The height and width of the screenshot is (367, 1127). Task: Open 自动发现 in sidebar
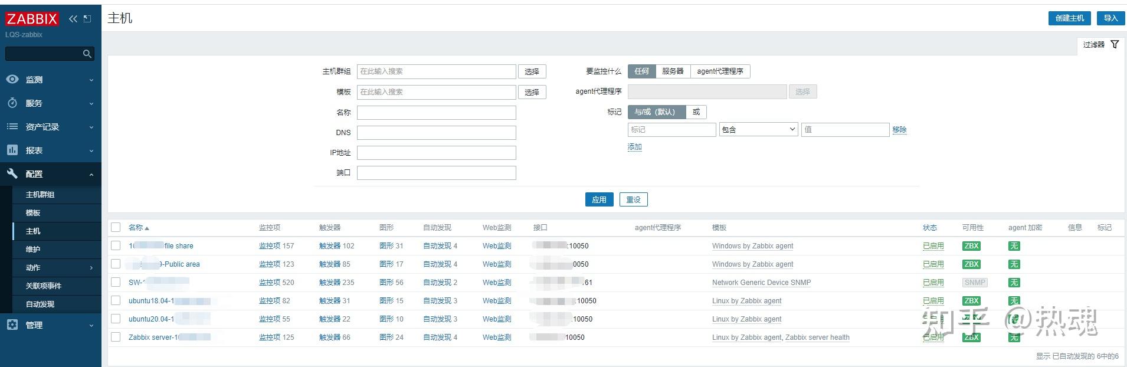click(x=57, y=304)
